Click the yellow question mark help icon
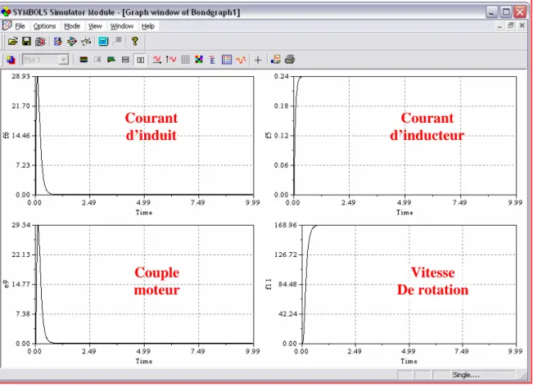The width and height of the screenshot is (533, 387). pos(135,42)
